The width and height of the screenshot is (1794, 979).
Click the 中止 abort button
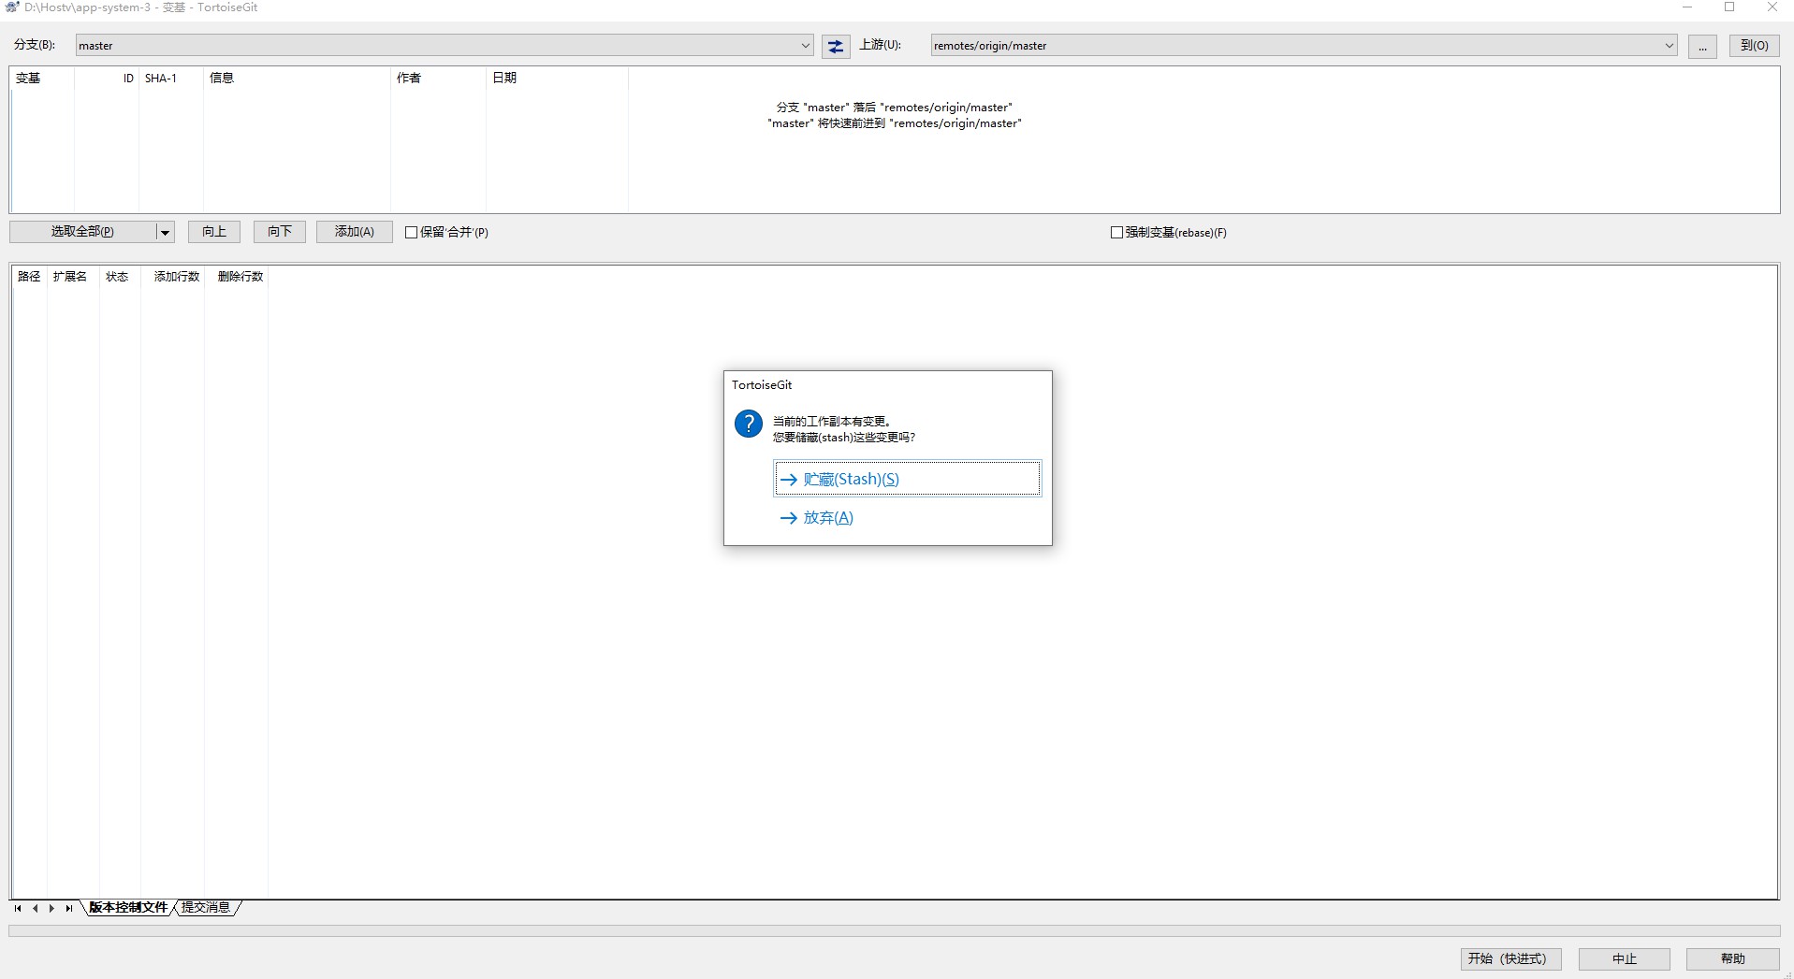(x=1624, y=958)
